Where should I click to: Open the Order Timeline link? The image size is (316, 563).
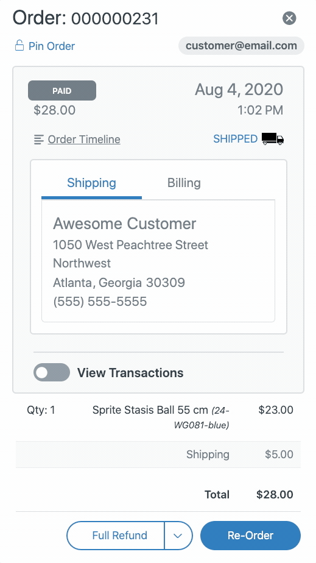click(x=84, y=140)
